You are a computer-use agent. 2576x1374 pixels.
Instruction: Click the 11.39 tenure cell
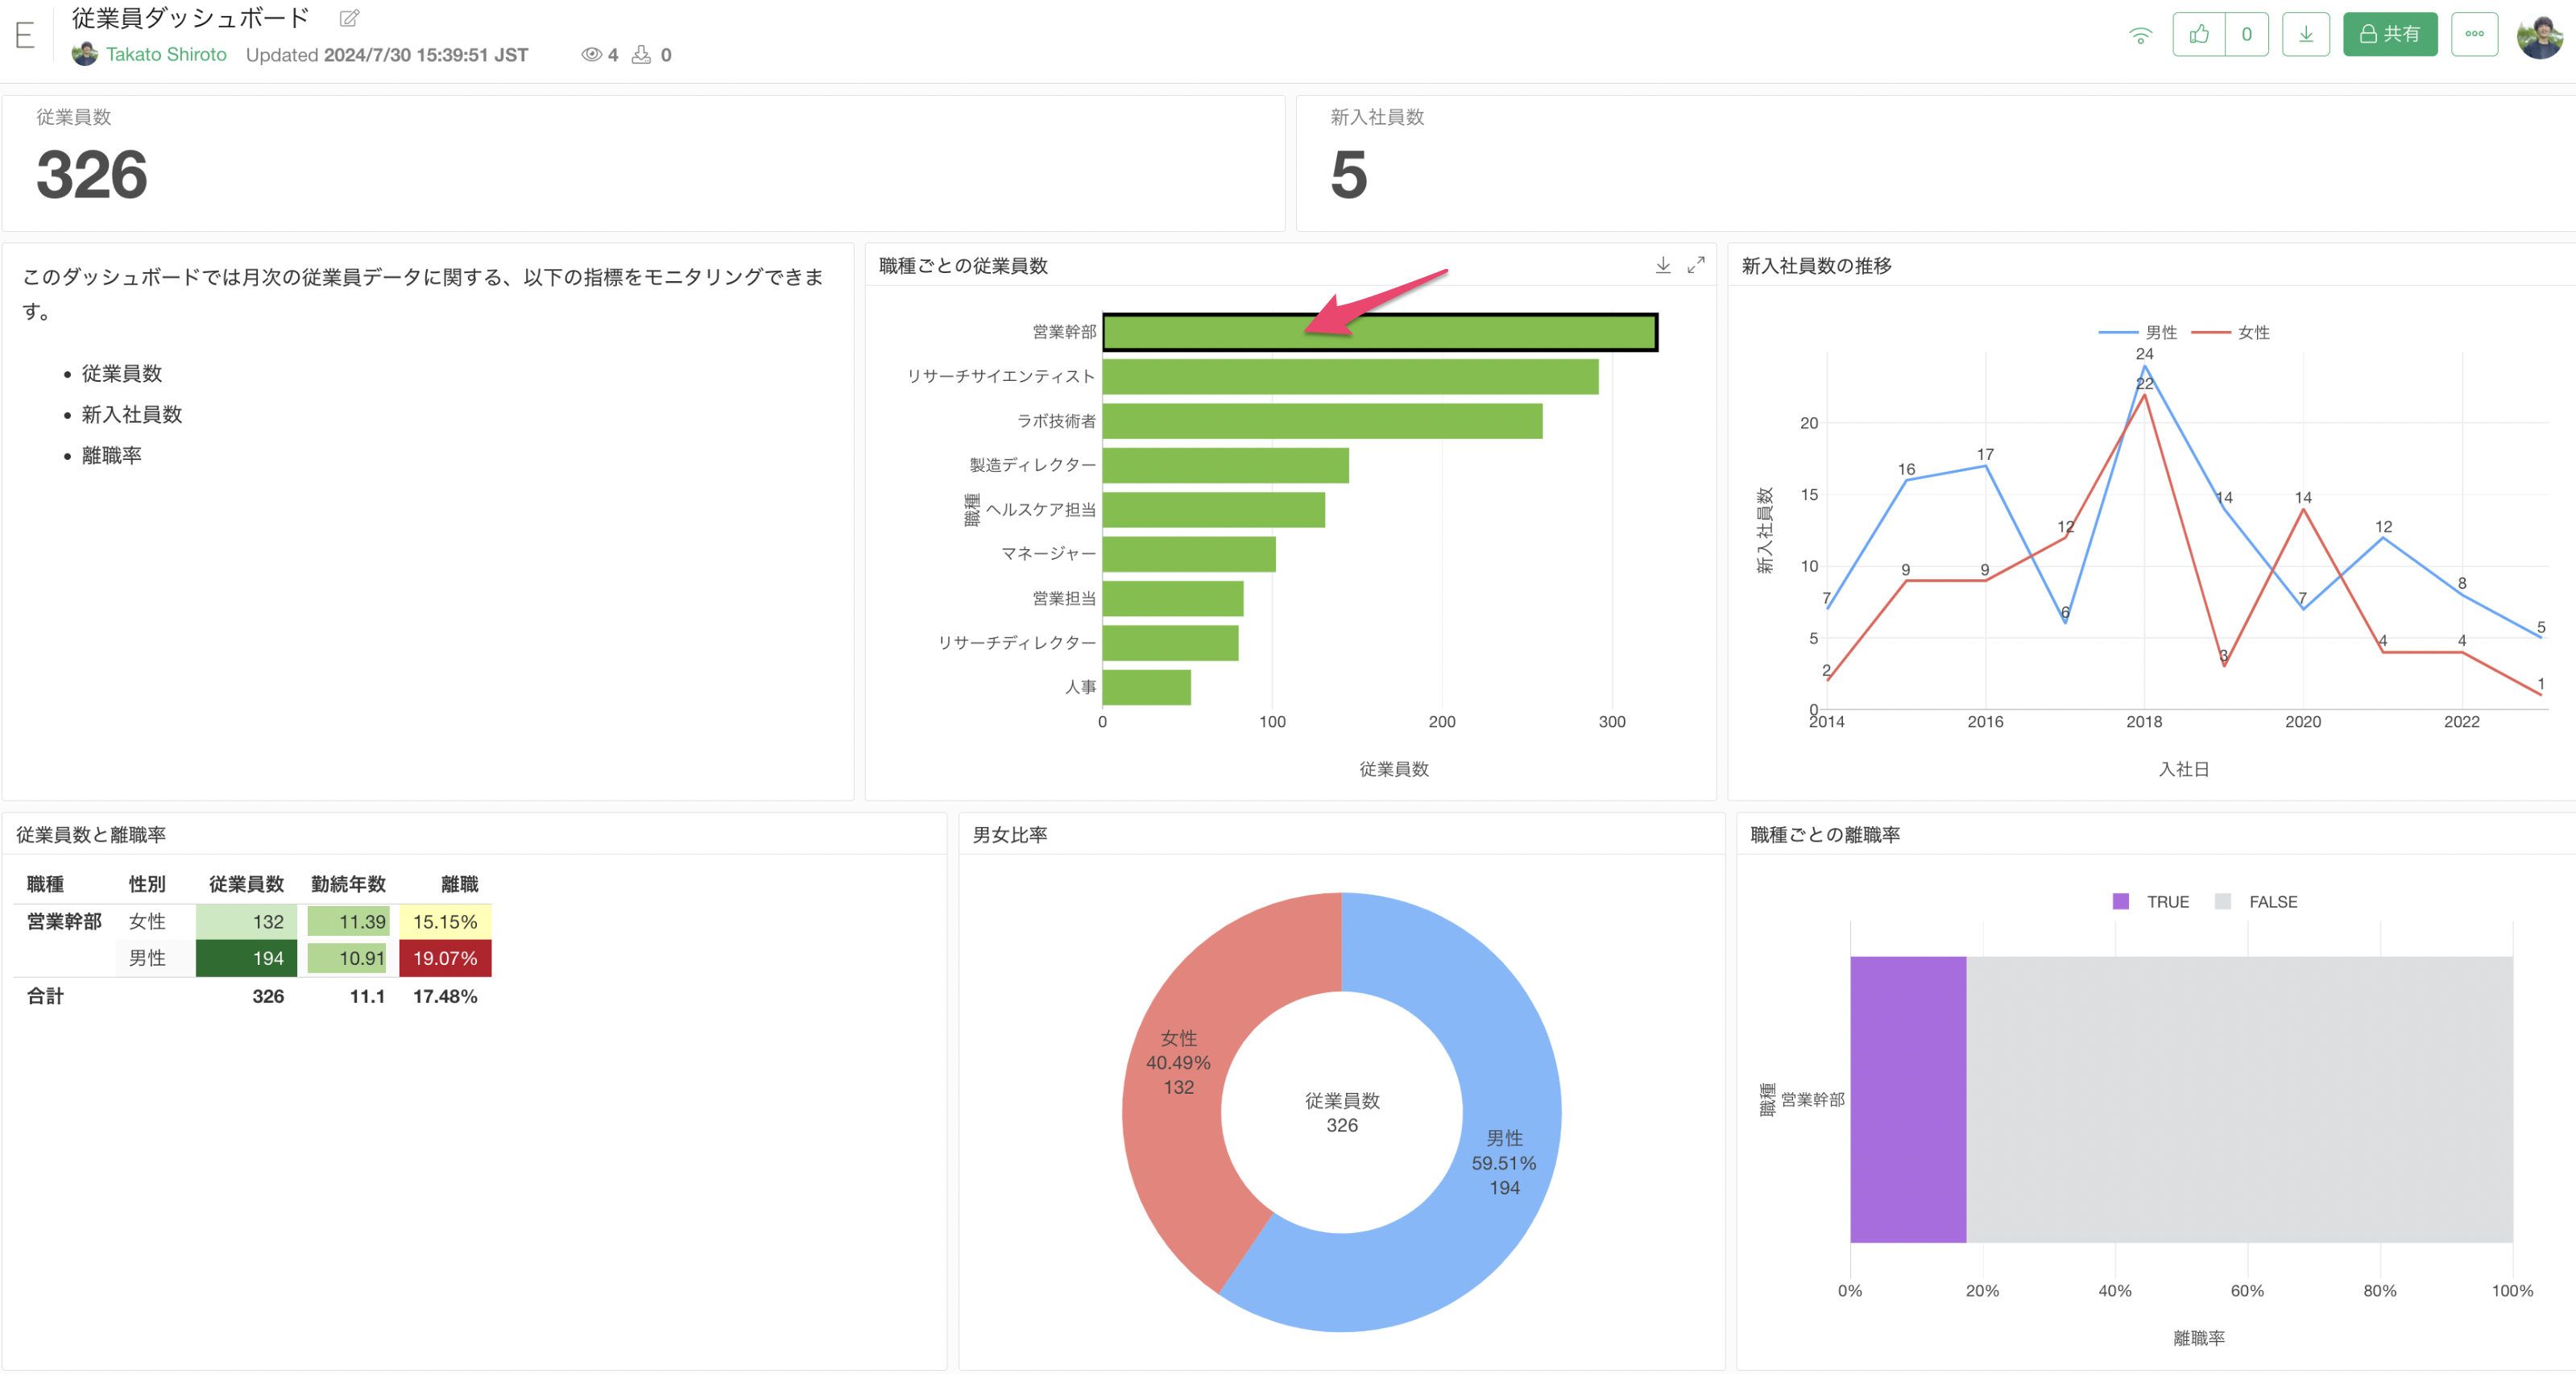click(348, 921)
